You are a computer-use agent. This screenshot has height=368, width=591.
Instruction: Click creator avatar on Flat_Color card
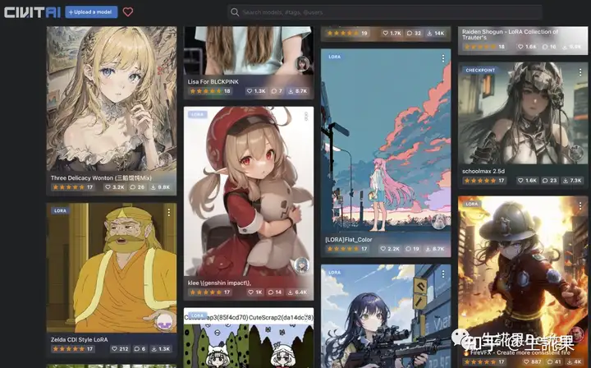point(438,222)
